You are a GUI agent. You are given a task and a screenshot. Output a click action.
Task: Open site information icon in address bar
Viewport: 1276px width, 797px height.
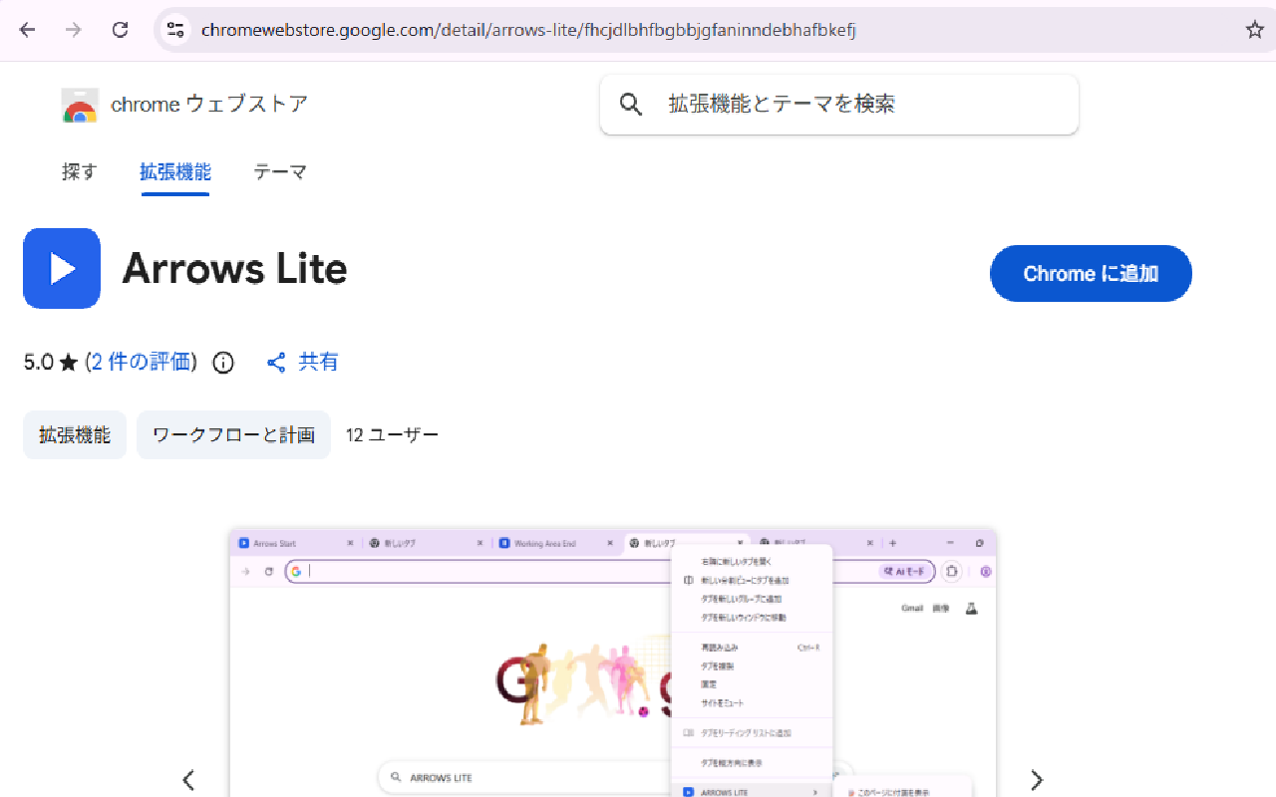pyautogui.click(x=175, y=30)
